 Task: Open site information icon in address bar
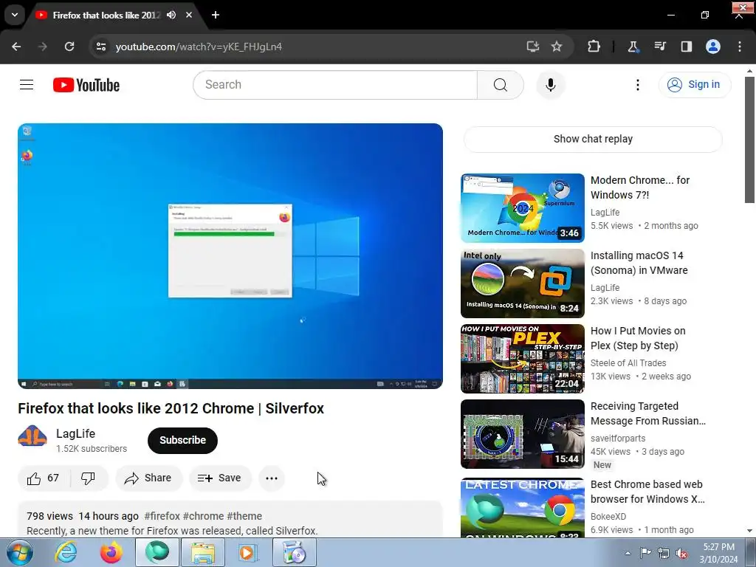pos(100,47)
